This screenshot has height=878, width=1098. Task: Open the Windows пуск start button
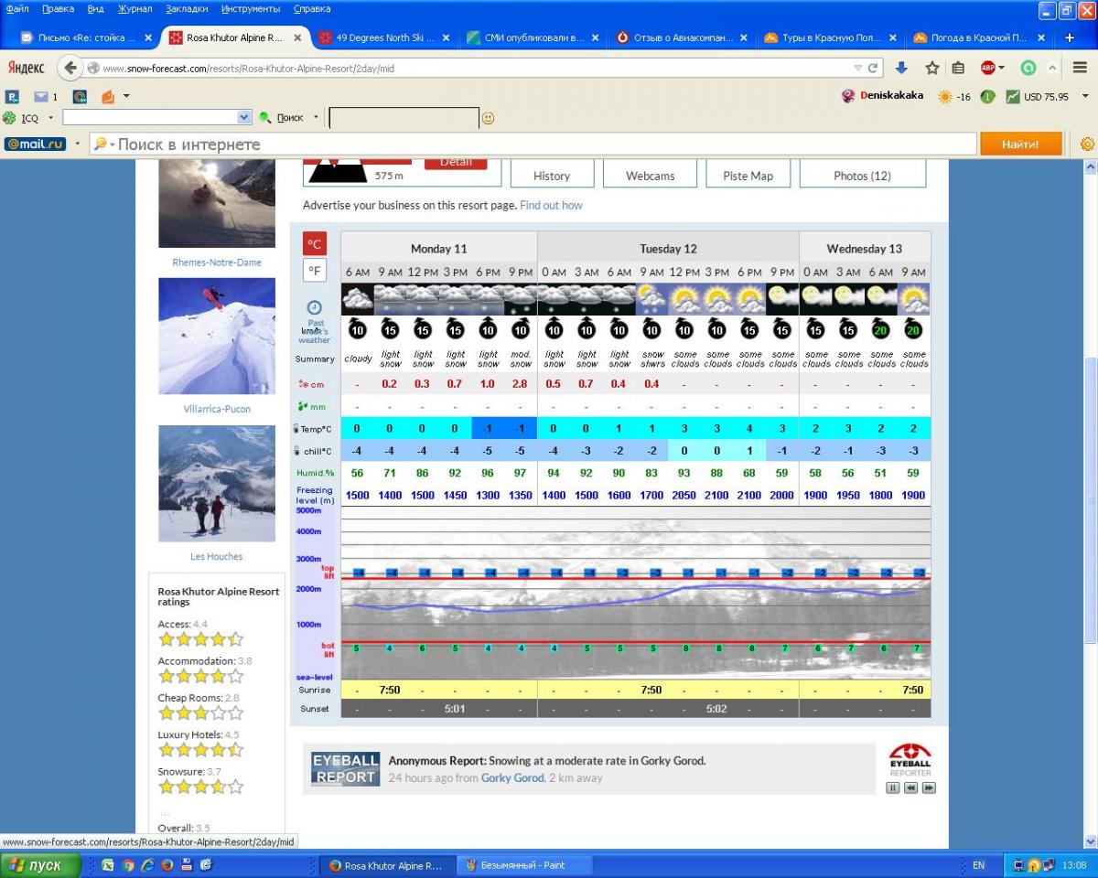pyautogui.click(x=41, y=864)
